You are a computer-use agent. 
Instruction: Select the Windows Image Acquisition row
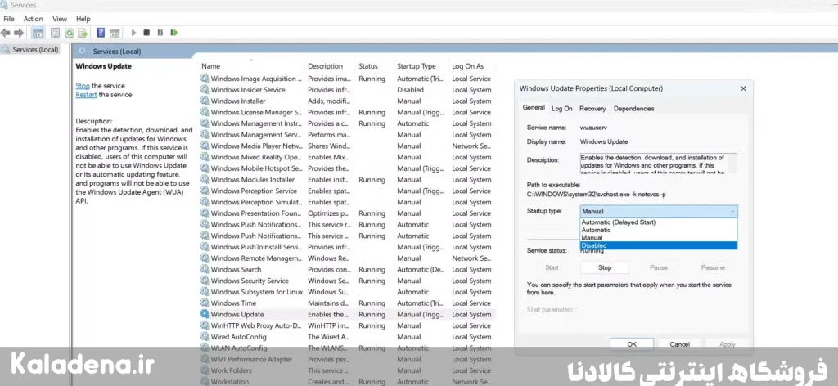point(347,79)
